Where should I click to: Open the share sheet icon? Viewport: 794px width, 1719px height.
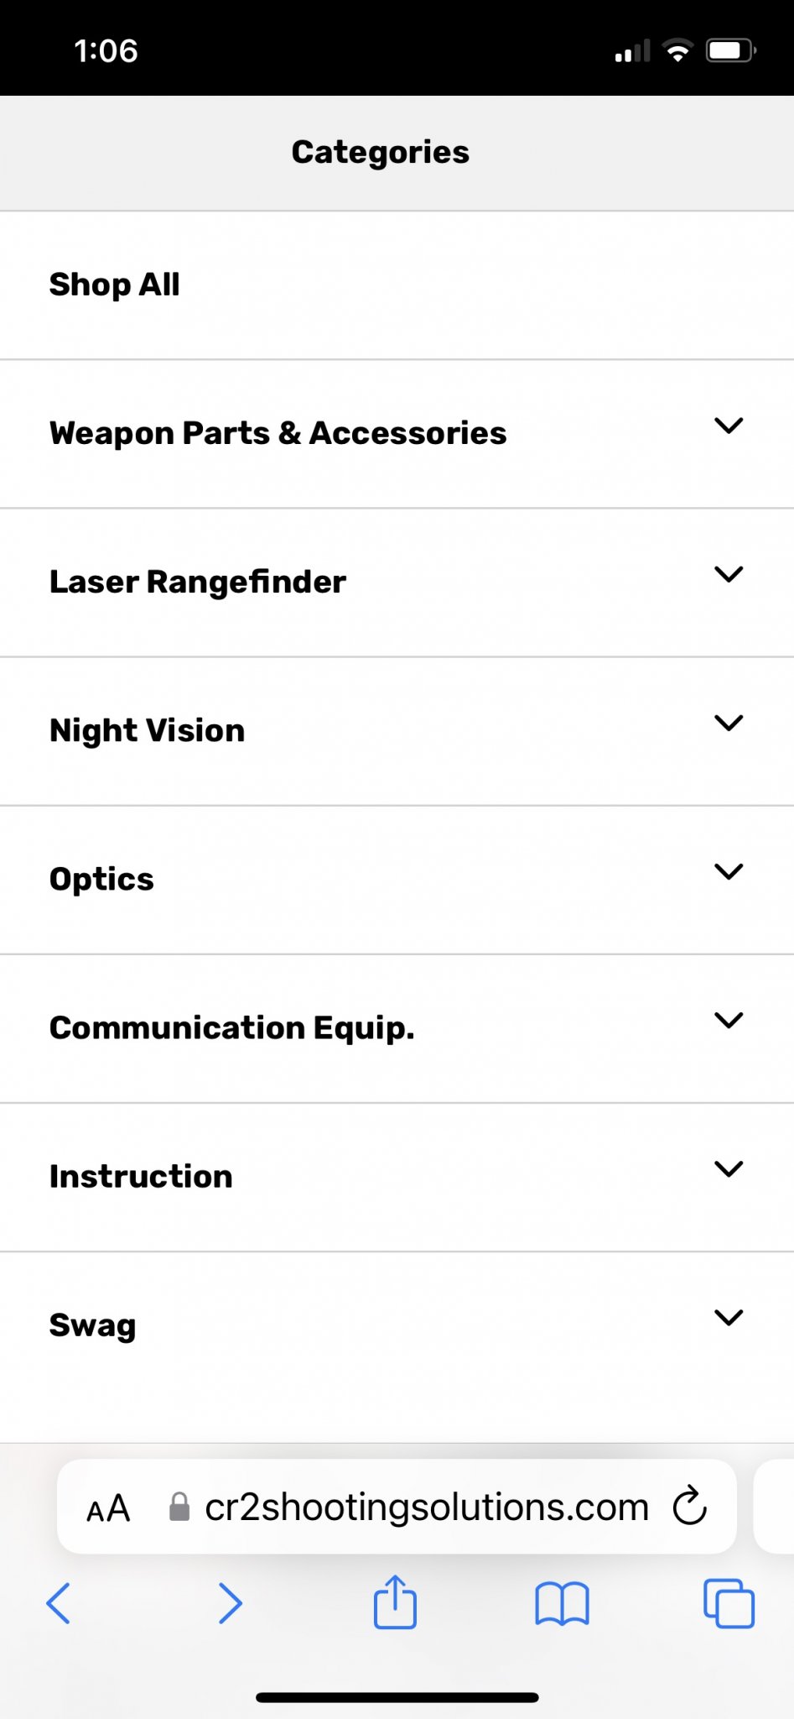click(x=395, y=1601)
